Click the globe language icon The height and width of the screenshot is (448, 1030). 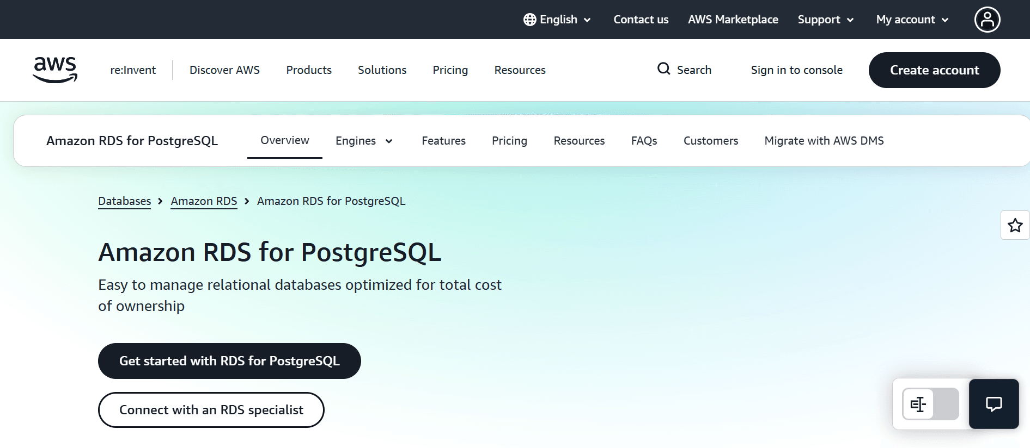(x=529, y=20)
